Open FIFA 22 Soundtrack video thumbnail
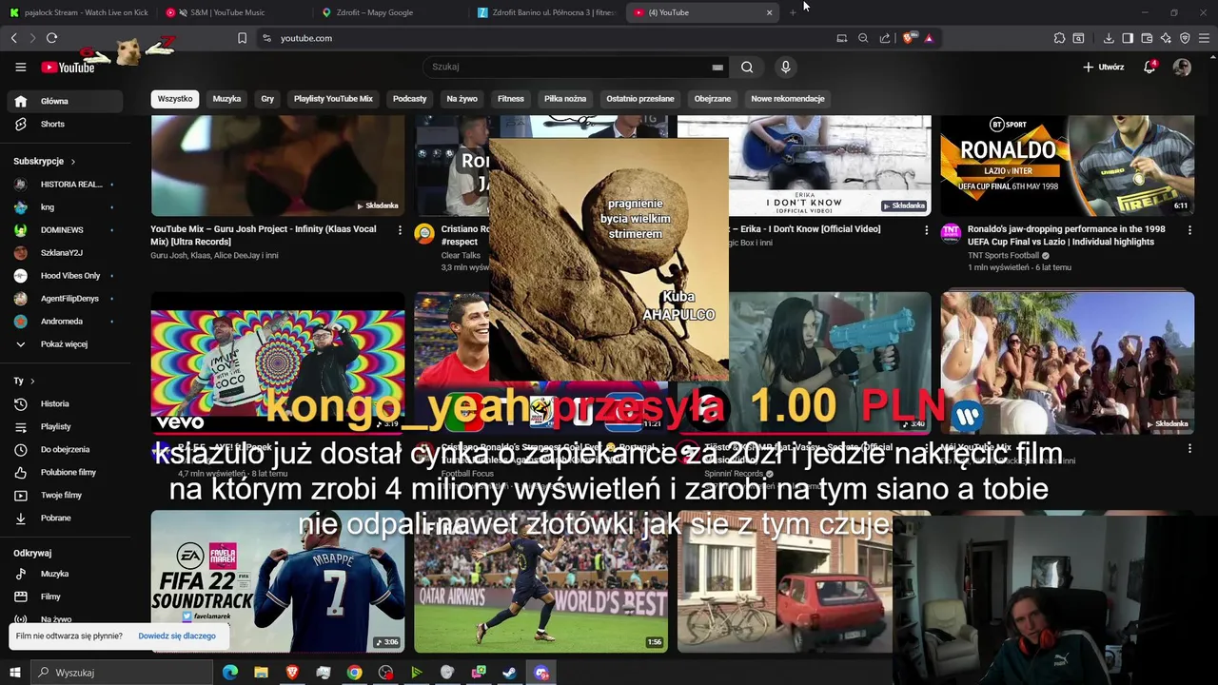 (x=278, y=581)
